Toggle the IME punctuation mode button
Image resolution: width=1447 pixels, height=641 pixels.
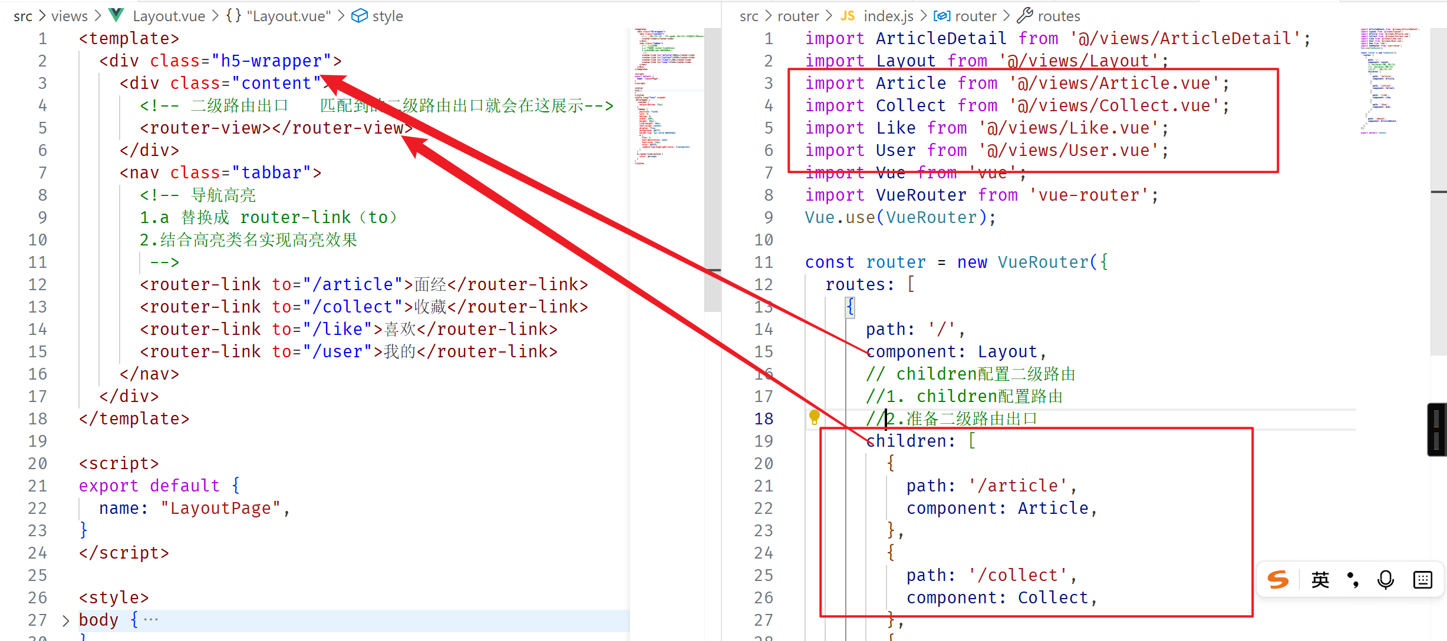tap(1353, 580)
